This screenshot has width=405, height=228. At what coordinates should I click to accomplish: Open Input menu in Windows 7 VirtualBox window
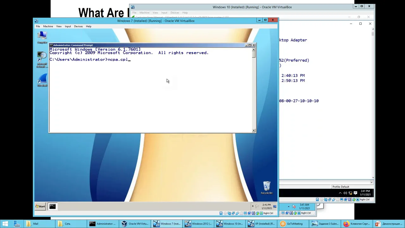click(x=68, y=26)
